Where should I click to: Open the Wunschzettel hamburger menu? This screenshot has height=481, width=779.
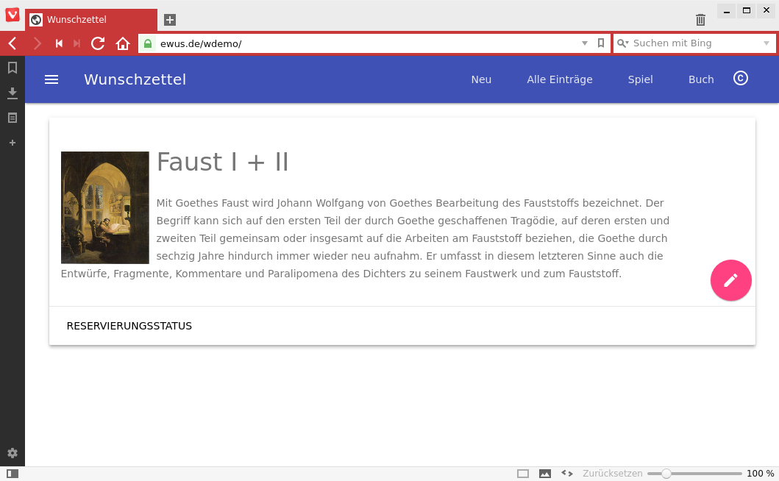(51, 79)
